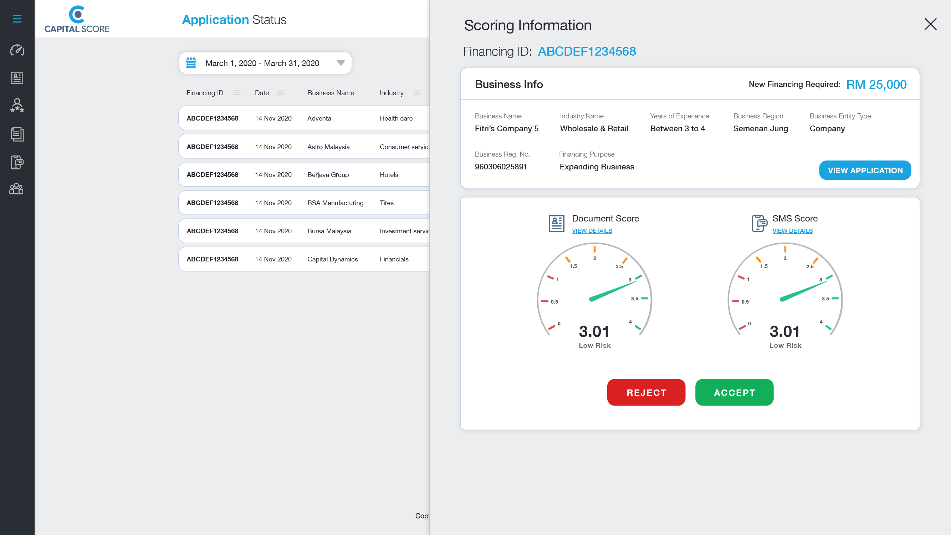Open the team group sidebar icon
The image size is (951, 535).
tap(16, 189)
